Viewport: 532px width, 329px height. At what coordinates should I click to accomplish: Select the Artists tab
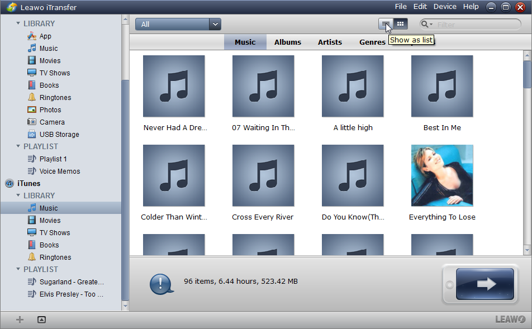click(x=330, y=42)
